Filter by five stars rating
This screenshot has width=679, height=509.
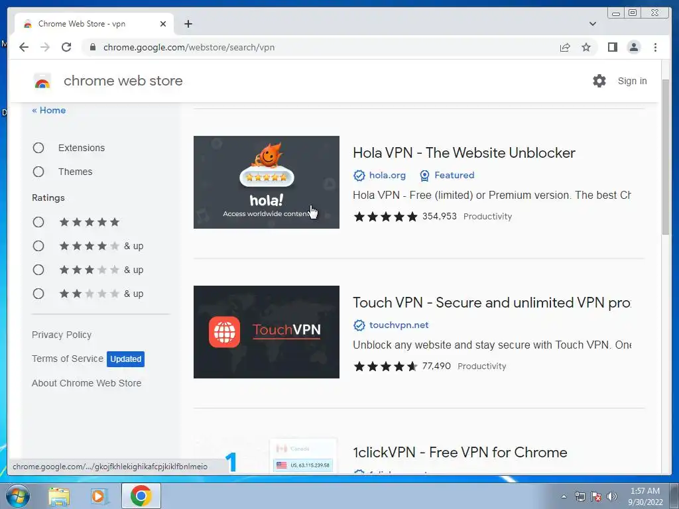38,222
